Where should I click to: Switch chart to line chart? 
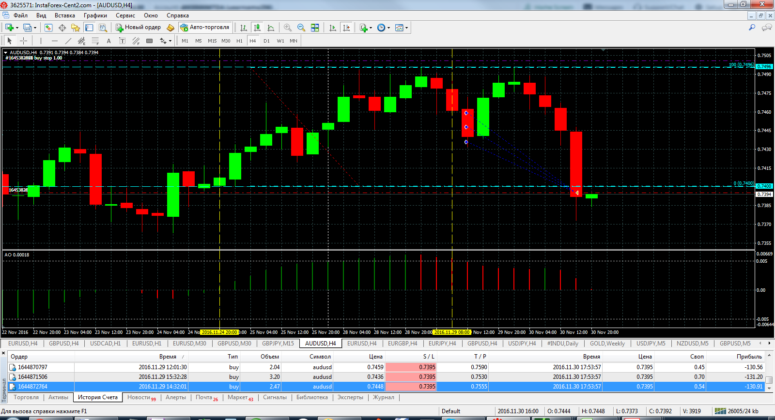point(271,28)
